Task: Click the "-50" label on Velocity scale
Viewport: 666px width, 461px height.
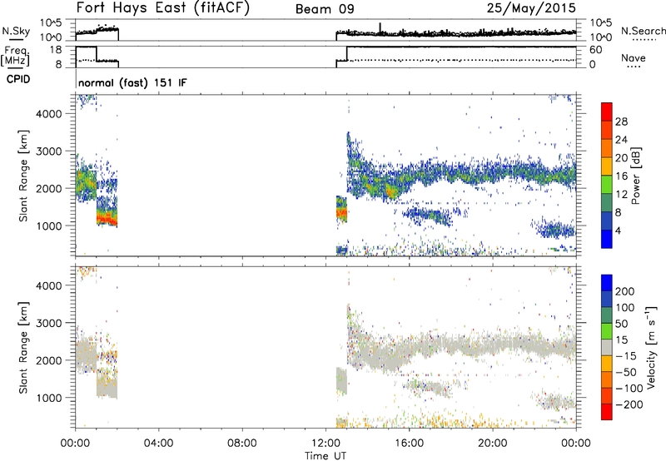Action: (x=626, y=372)
